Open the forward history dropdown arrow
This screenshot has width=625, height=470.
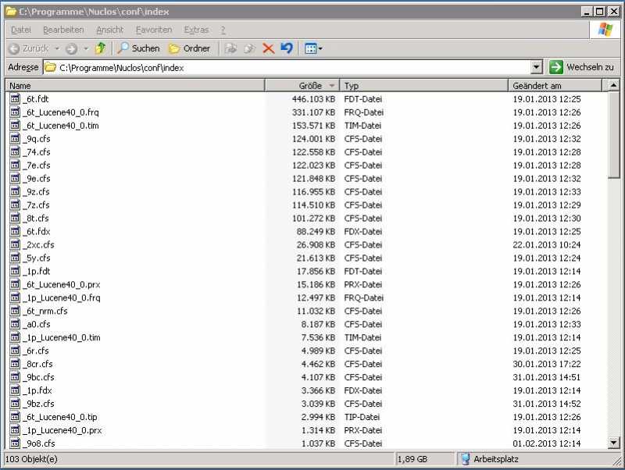86,48
